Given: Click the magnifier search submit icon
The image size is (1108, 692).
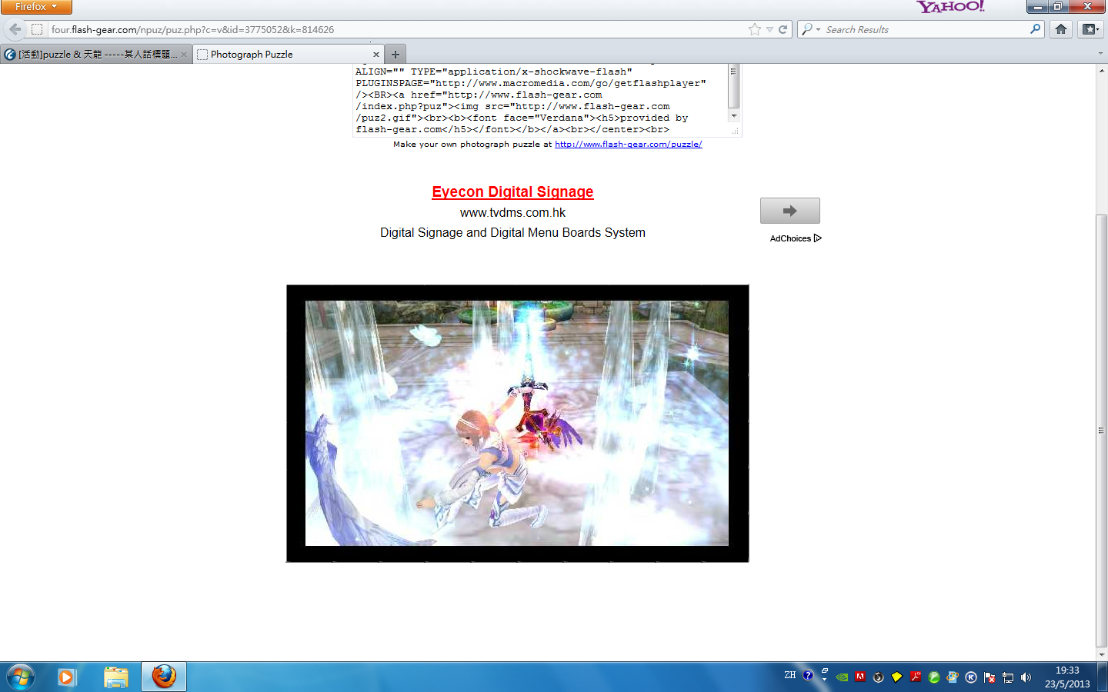Looking at the screenshot, I should (1035, 29).
